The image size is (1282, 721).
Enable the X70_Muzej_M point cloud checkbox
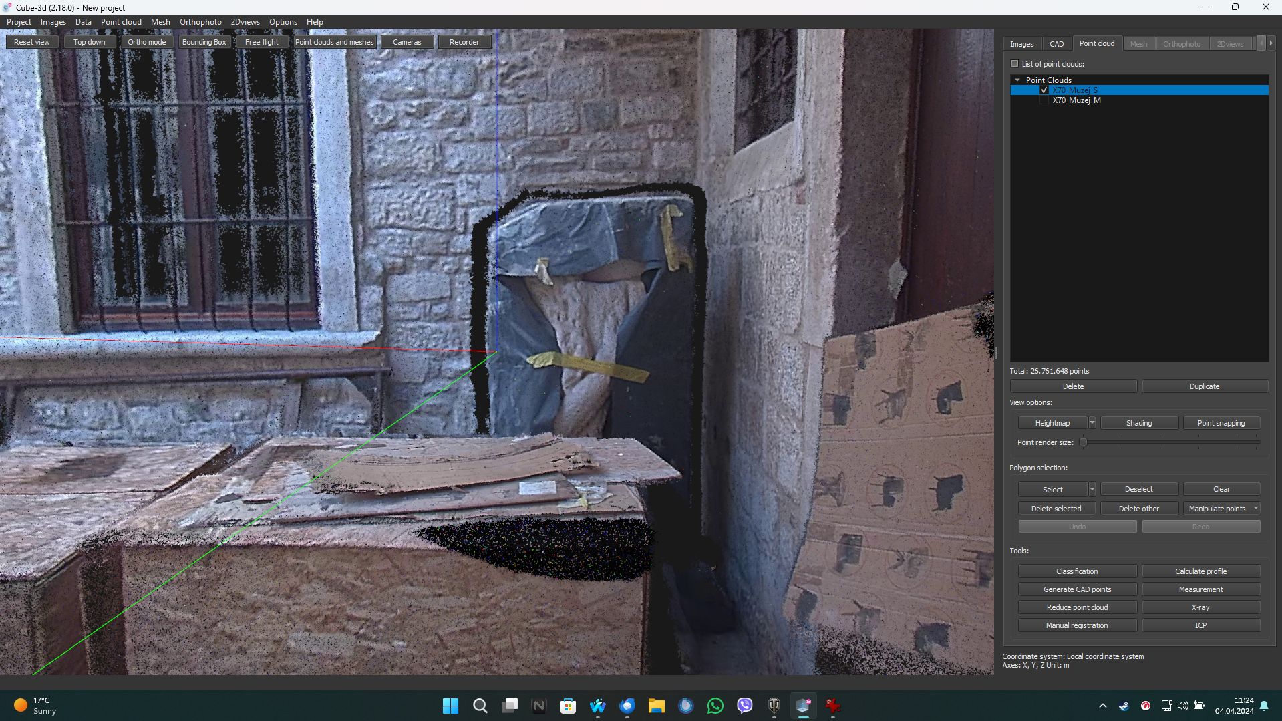(1044, 100)
